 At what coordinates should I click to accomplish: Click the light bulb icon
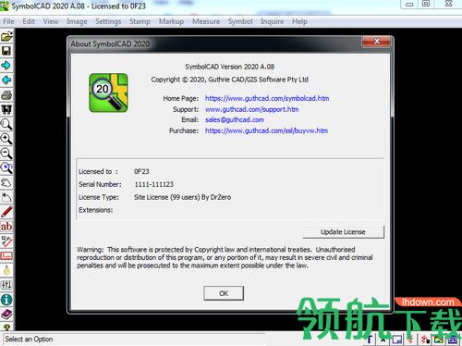click(x=6, y=270)
